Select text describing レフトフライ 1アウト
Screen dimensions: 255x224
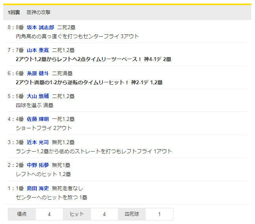point(94,151)
